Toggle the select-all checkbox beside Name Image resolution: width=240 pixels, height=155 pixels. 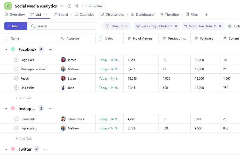coord(6,38)
